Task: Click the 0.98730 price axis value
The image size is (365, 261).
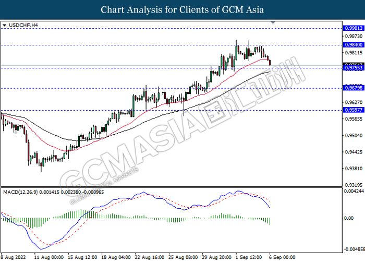Action: tap(354, 36)
